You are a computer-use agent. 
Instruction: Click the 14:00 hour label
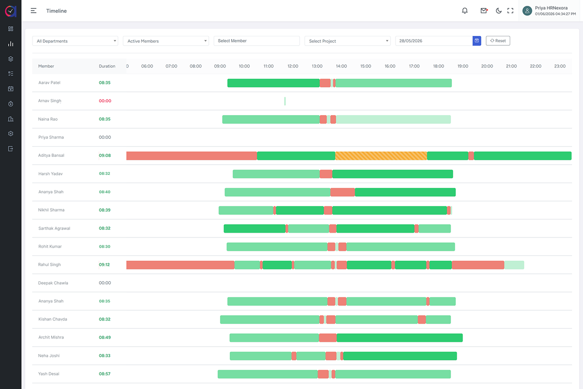(x=341, y=66)
